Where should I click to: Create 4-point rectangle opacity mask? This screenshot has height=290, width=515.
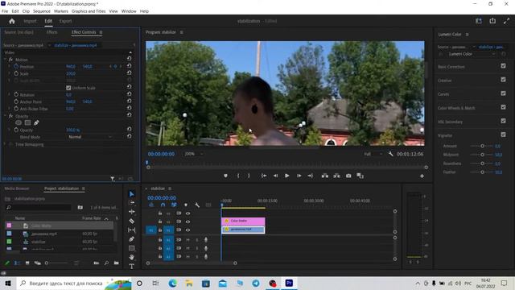[27, 122]
